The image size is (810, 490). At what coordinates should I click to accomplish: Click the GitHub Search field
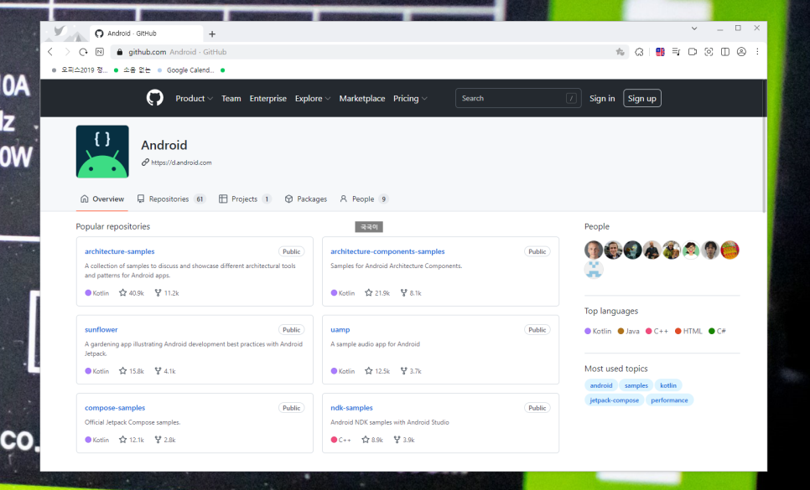[x=518, y=98]
